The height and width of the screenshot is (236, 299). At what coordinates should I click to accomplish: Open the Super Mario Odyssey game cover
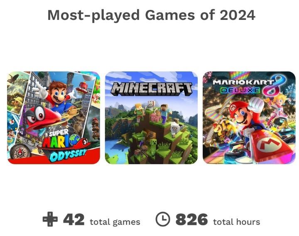(x=54, y=118)
